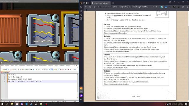Open the Поиск menu in Notepad++
The height and width of the screenshot is (106, 189).
[12, 66]
